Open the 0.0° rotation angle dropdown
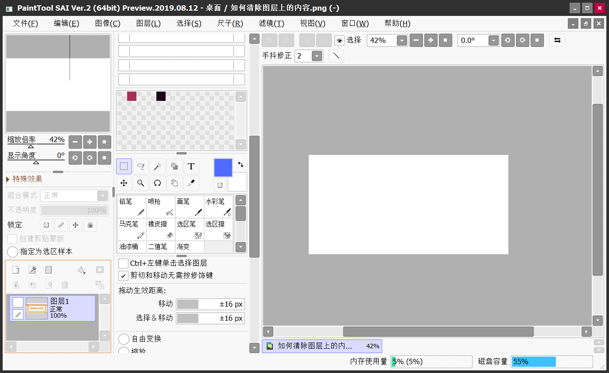 coord(494,41)
